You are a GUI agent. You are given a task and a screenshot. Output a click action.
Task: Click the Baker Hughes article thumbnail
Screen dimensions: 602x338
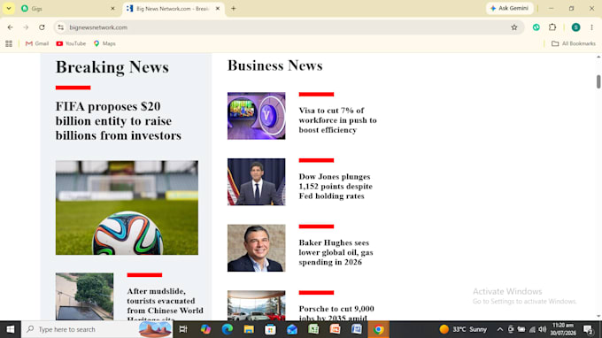(256, 248)
